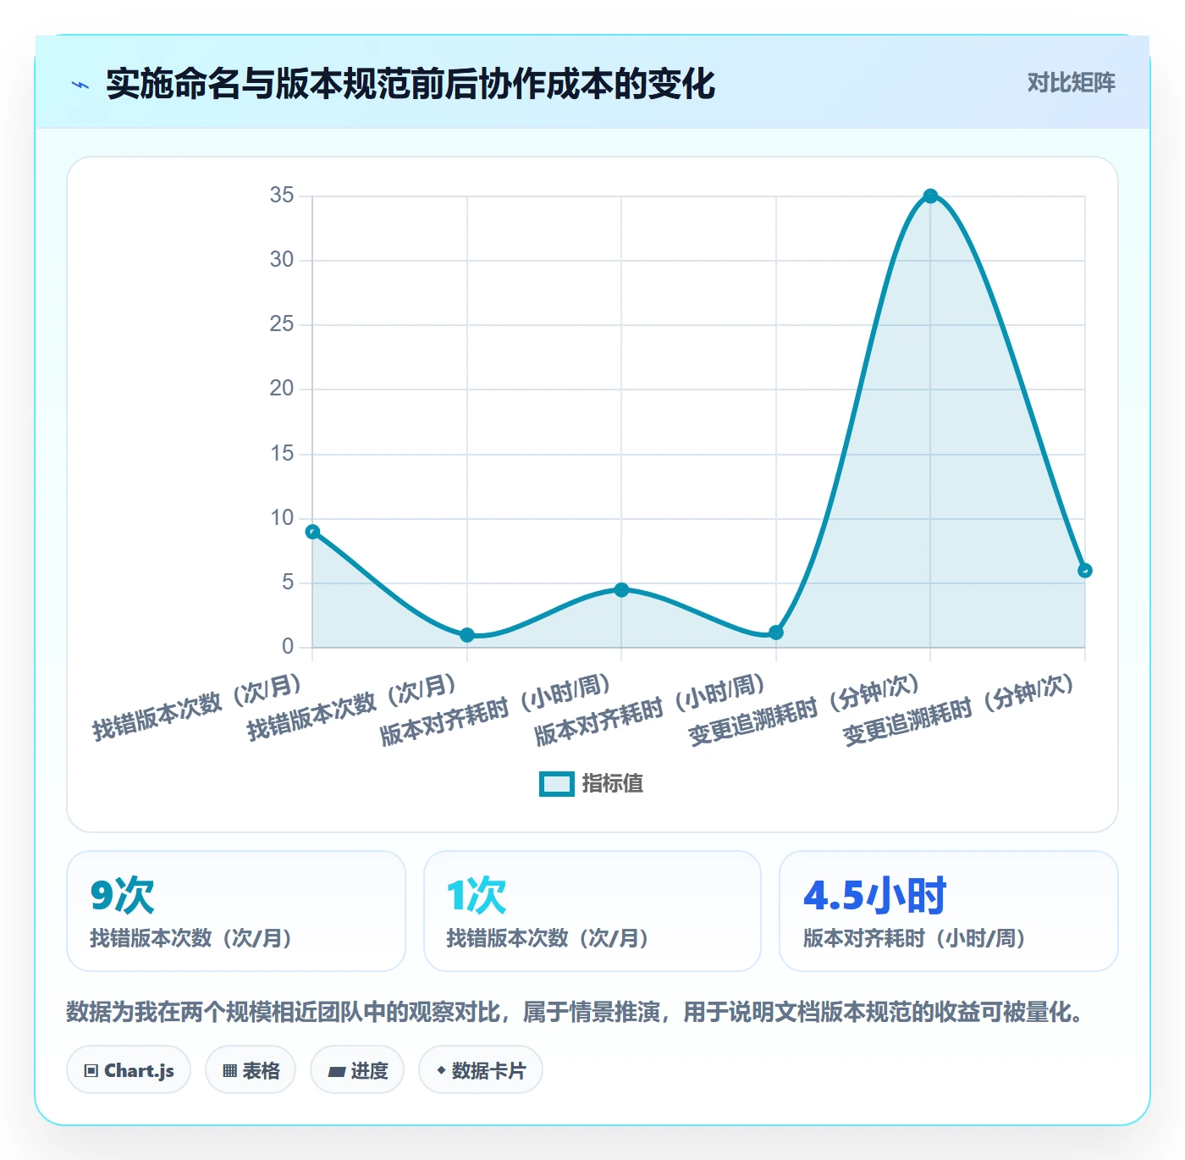The width and height of the screenshot is (1185, 1160).
Task: Open the 1次 stat card
Action: coord(592,911)
